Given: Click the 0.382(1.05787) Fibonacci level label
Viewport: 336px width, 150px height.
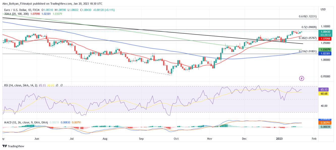Looking at the screenshot, I should coord(308,38).
